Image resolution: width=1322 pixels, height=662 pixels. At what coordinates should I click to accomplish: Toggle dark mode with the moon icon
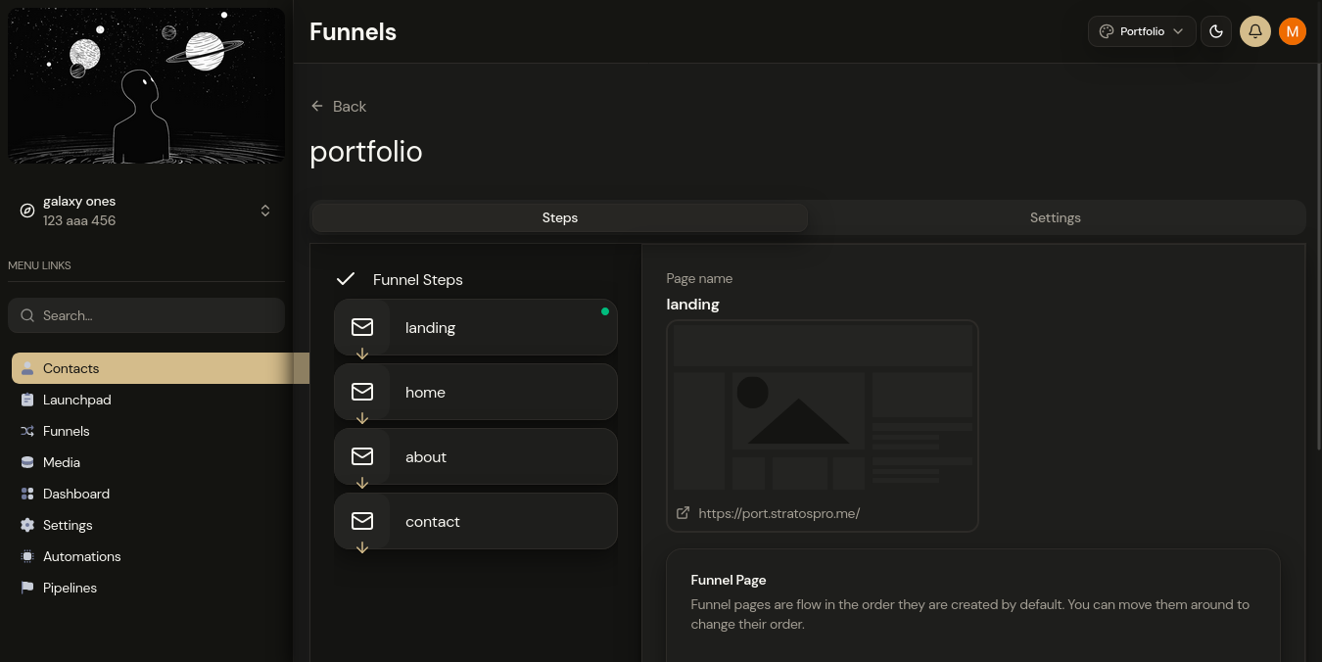click(x=1216, y=31)
